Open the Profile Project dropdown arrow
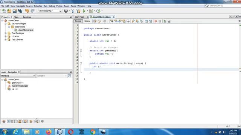 tap(102, 11)
